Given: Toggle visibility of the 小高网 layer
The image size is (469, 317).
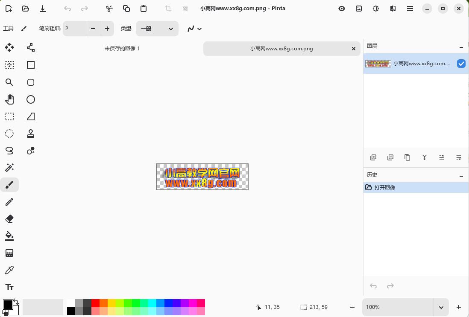Looking at the screenshot, I should click(x=461, y=64).
